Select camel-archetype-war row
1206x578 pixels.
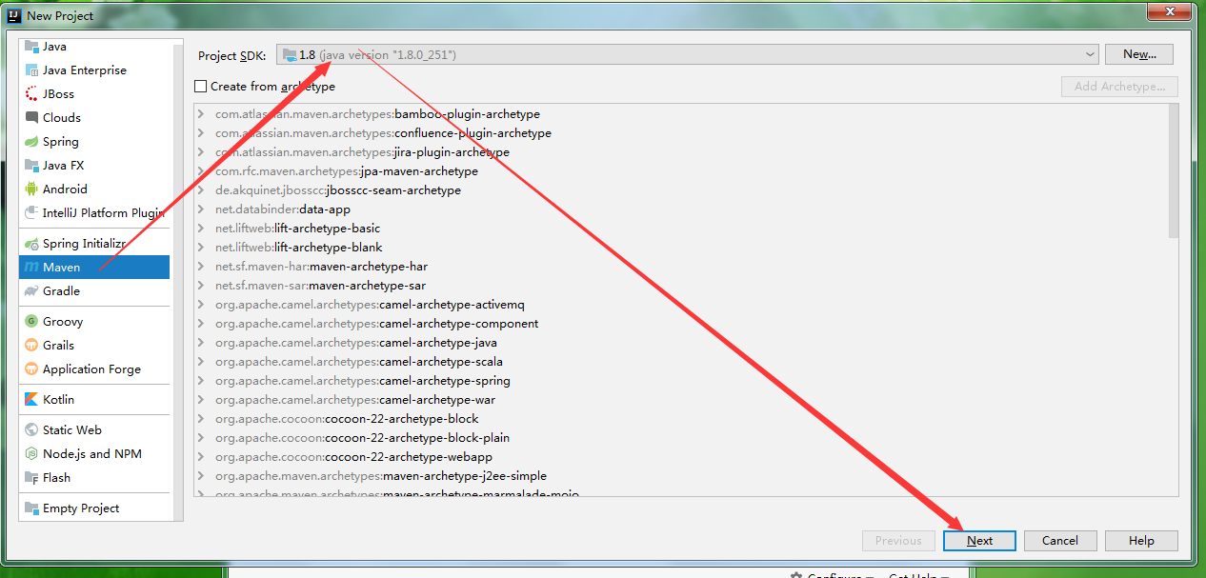pos(680,400)
